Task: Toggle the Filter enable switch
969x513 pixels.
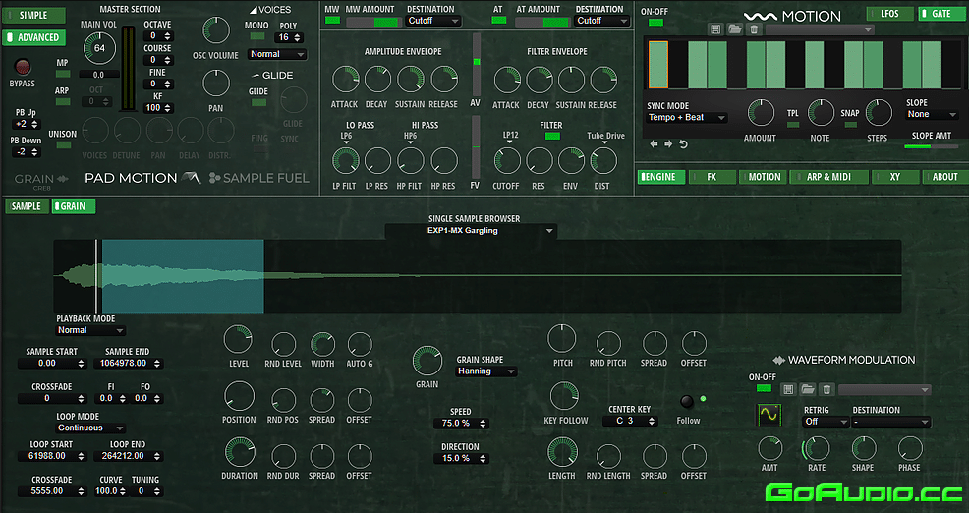Action: (552, 136)
